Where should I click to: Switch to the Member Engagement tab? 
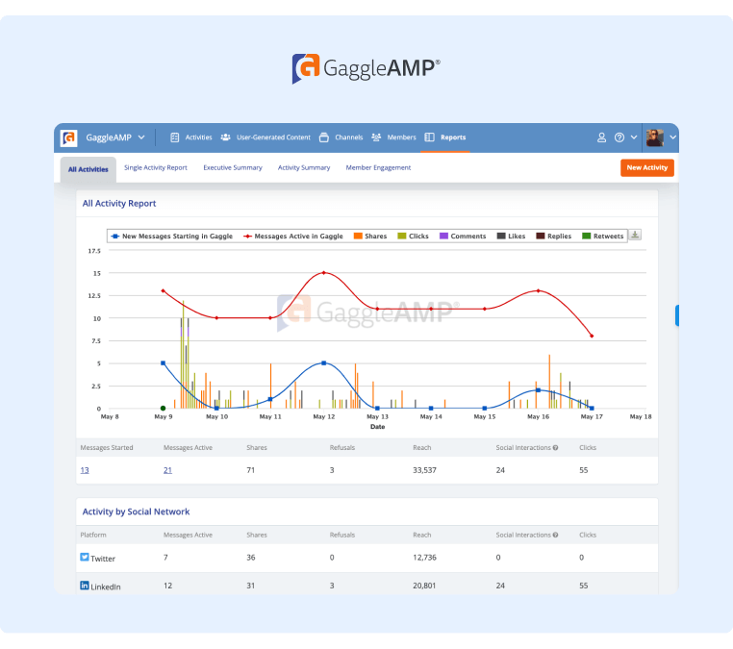378,167
